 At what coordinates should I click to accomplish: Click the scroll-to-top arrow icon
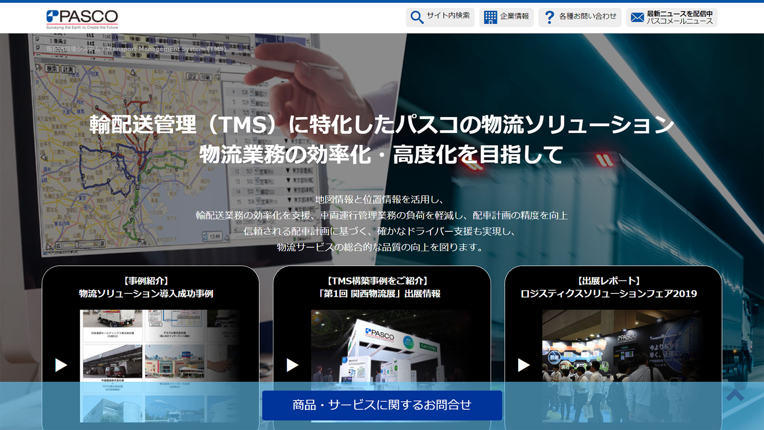735,395
